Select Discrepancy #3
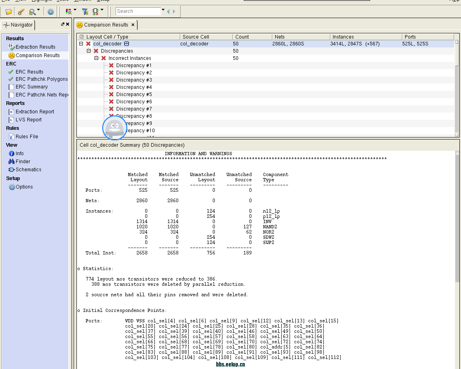This screenshot has height=369, width=461. click(134, 80)
